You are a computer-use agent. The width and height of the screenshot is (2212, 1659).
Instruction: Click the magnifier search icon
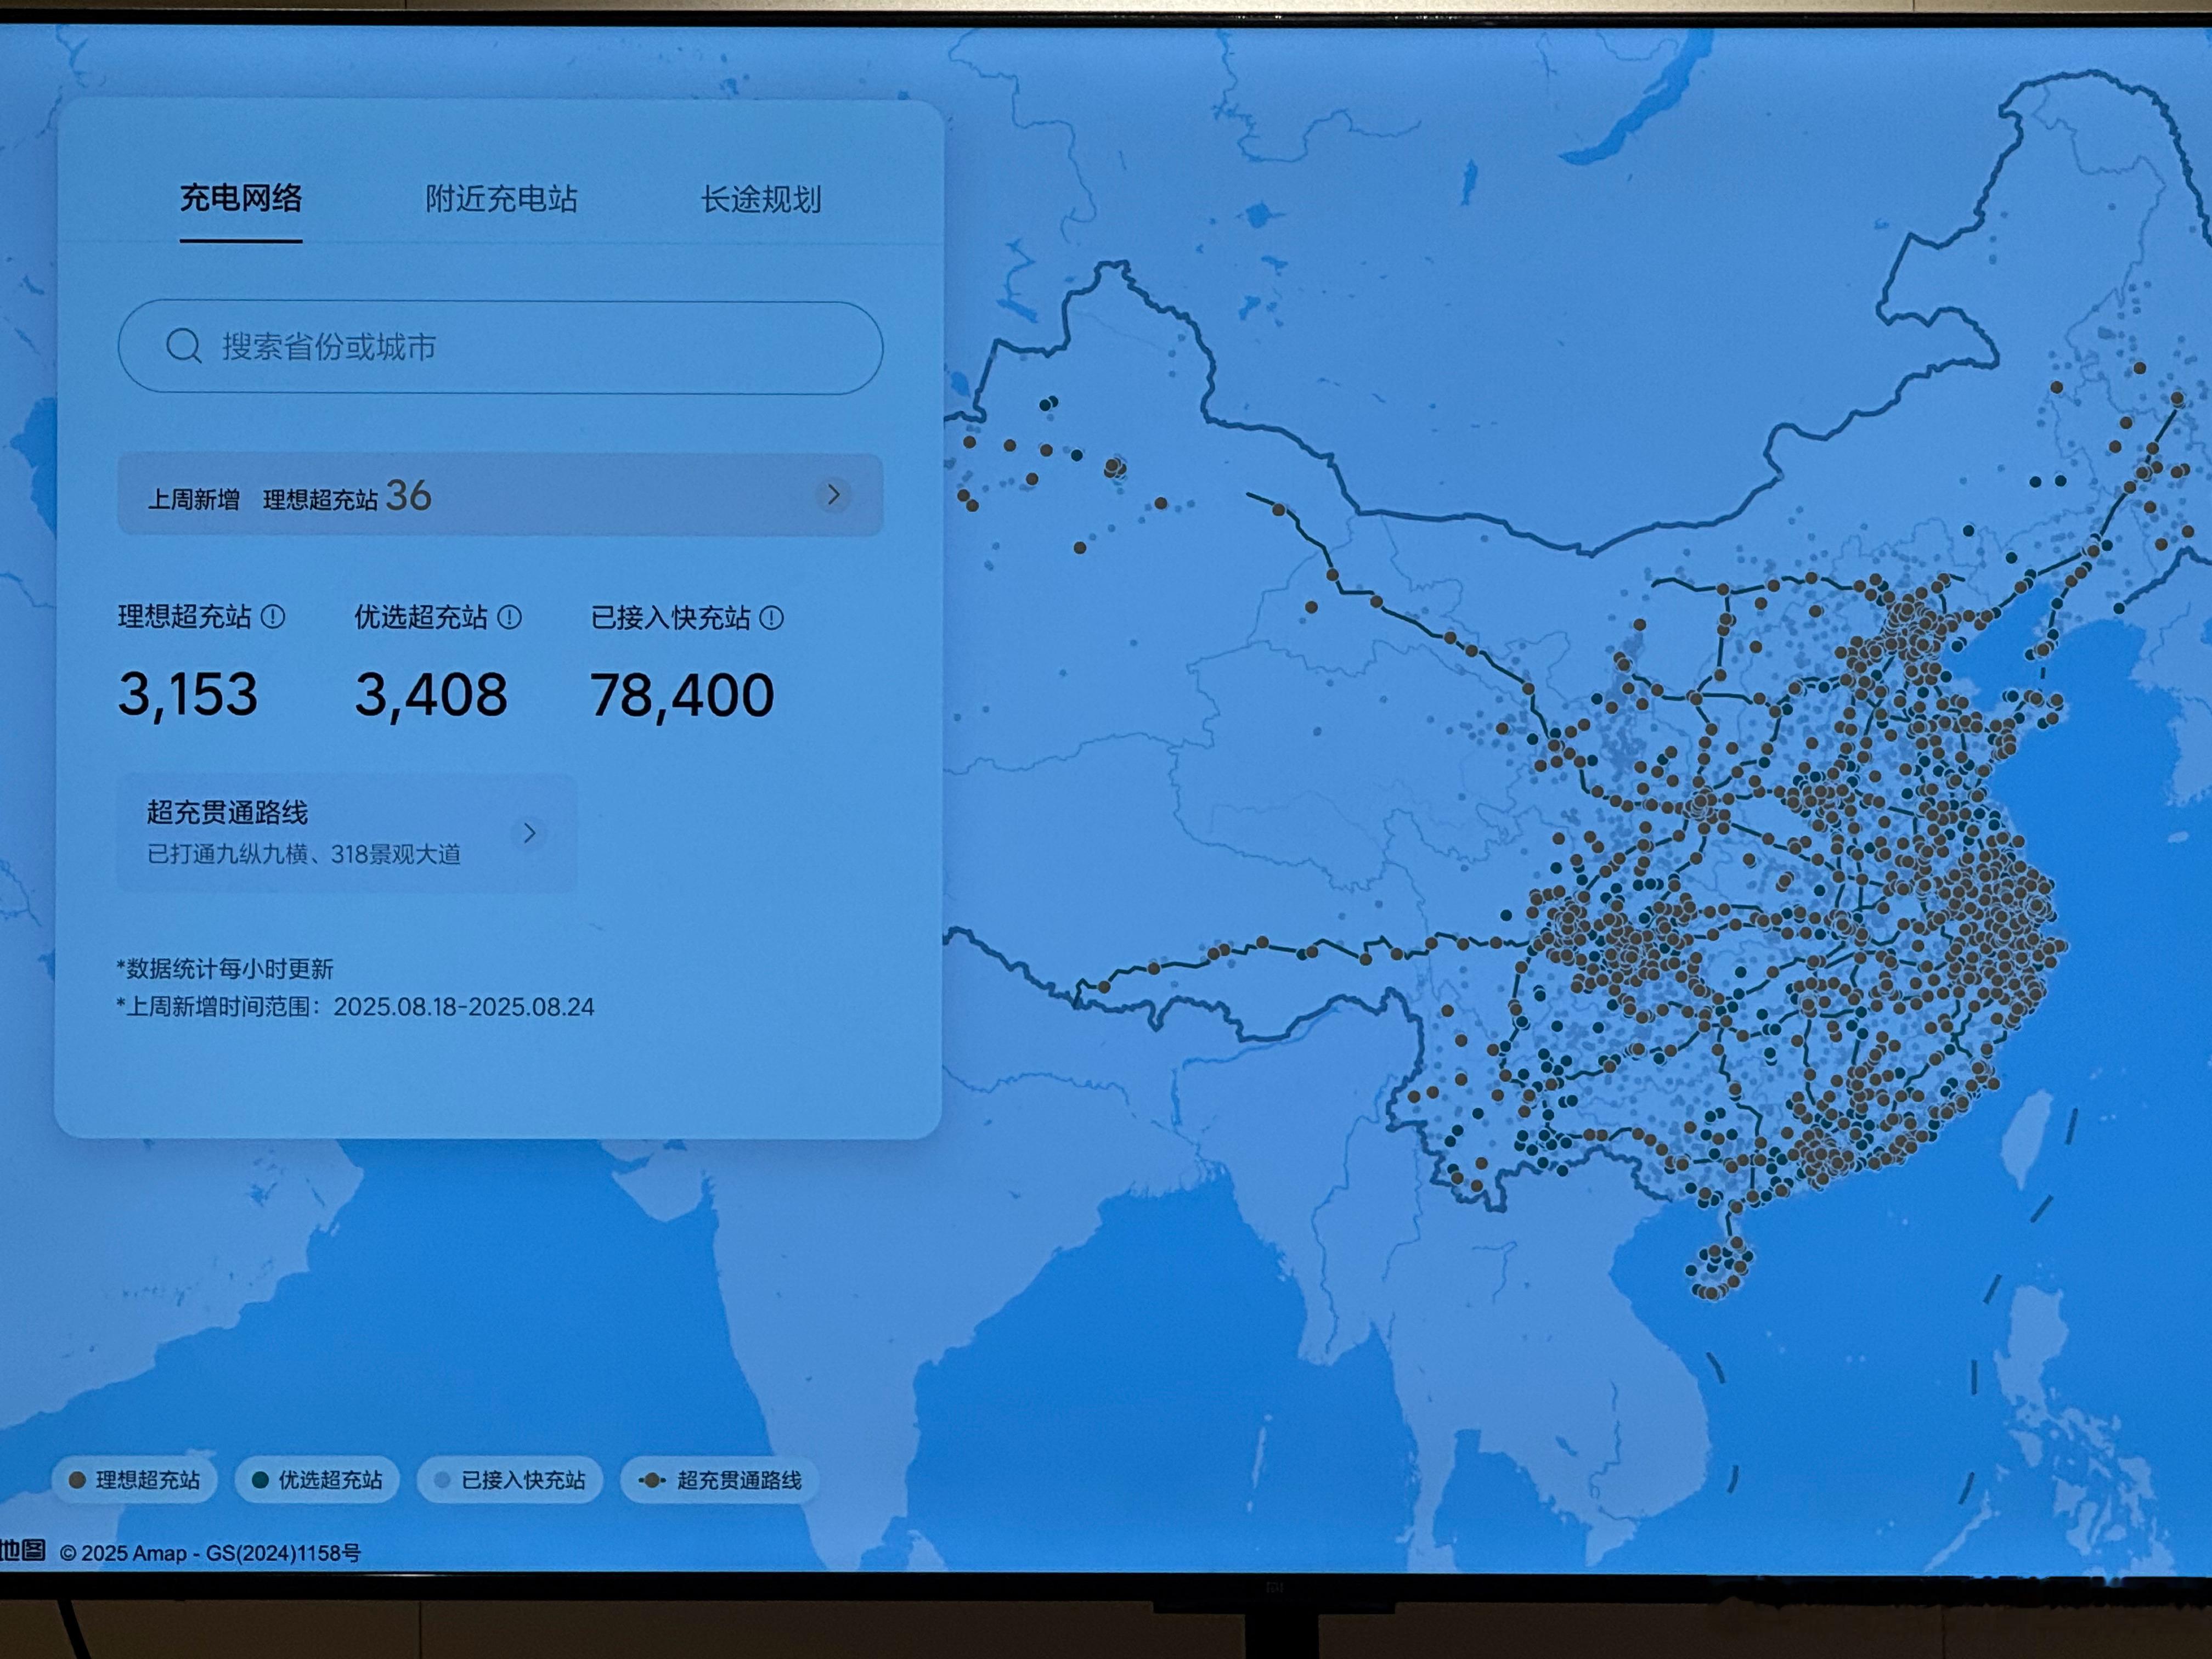click(184, 346)
